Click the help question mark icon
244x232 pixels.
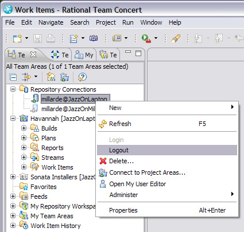[x=82, y=77]
